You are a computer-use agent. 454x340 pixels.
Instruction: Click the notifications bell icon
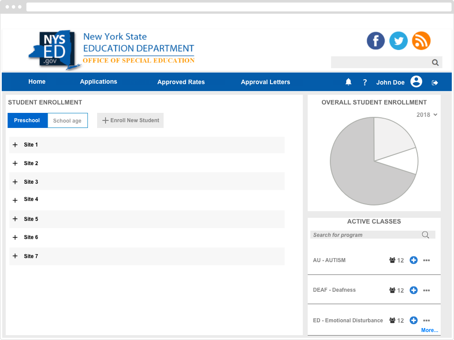pyautogui.click(x=348, y=82)
